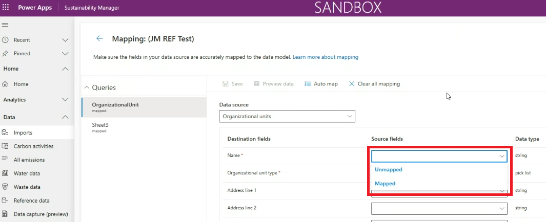Viewport: 546px width, 222px height.
Task: Select the OrganizationalUnit query
Action: (144, 107)
